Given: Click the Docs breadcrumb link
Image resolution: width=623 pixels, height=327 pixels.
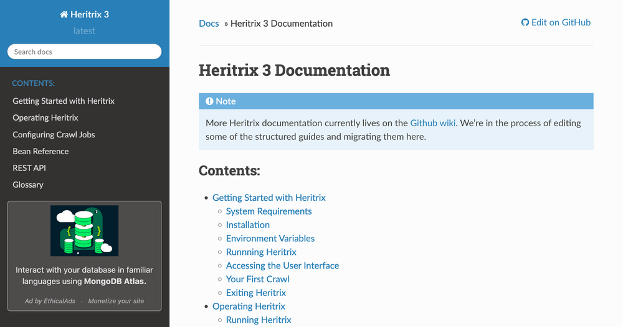Looking at the screenshot, I should click(209, 24).
